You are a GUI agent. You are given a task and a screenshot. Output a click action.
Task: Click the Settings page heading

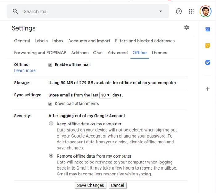coord(23,28)
